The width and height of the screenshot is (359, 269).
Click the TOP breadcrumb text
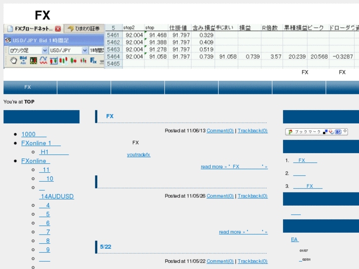pos(29,102)
